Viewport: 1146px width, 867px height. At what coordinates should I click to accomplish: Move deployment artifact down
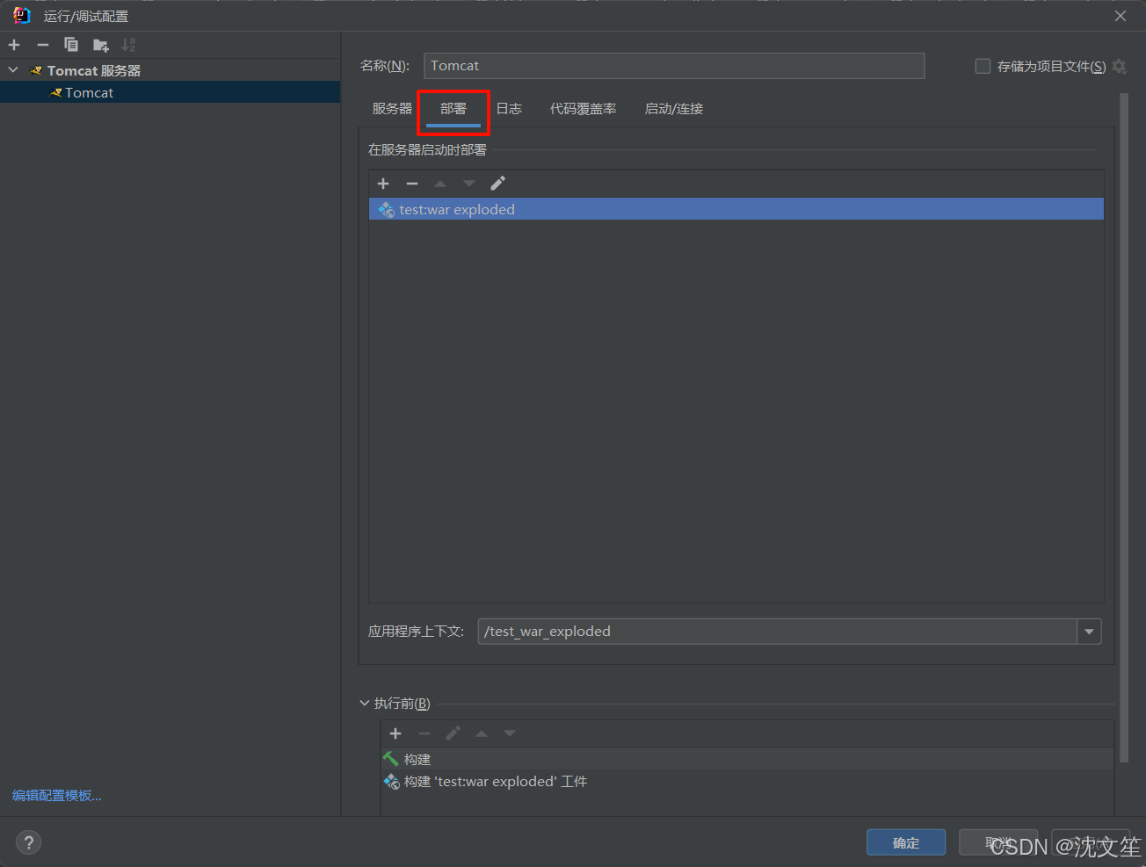pos(469,184)
